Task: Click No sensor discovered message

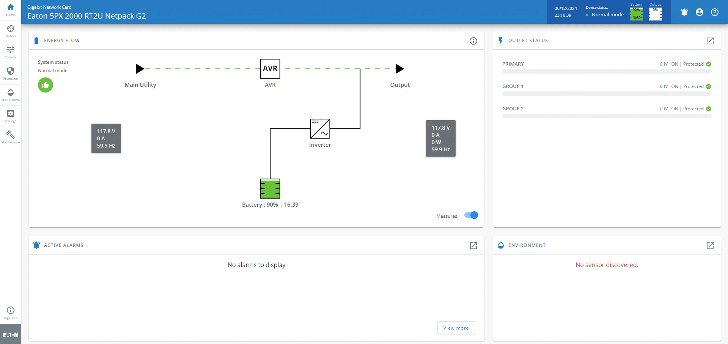Action: (607, 265)
